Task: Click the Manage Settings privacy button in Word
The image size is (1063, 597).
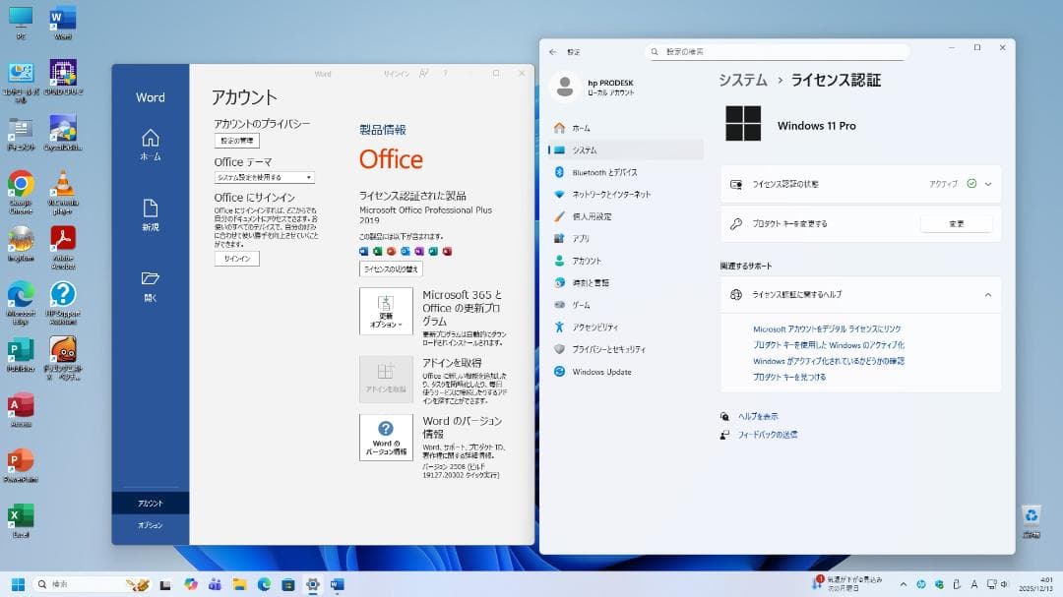Action: coord(236,141)
